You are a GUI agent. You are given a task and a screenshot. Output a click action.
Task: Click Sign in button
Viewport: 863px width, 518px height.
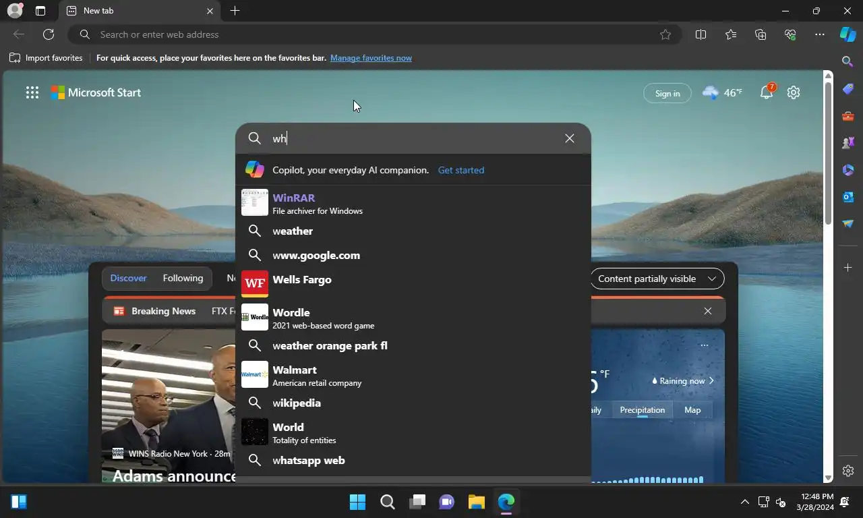pyautogui.click(x=667, y=93)
